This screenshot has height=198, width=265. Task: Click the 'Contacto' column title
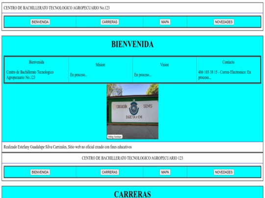coord(229,62)
